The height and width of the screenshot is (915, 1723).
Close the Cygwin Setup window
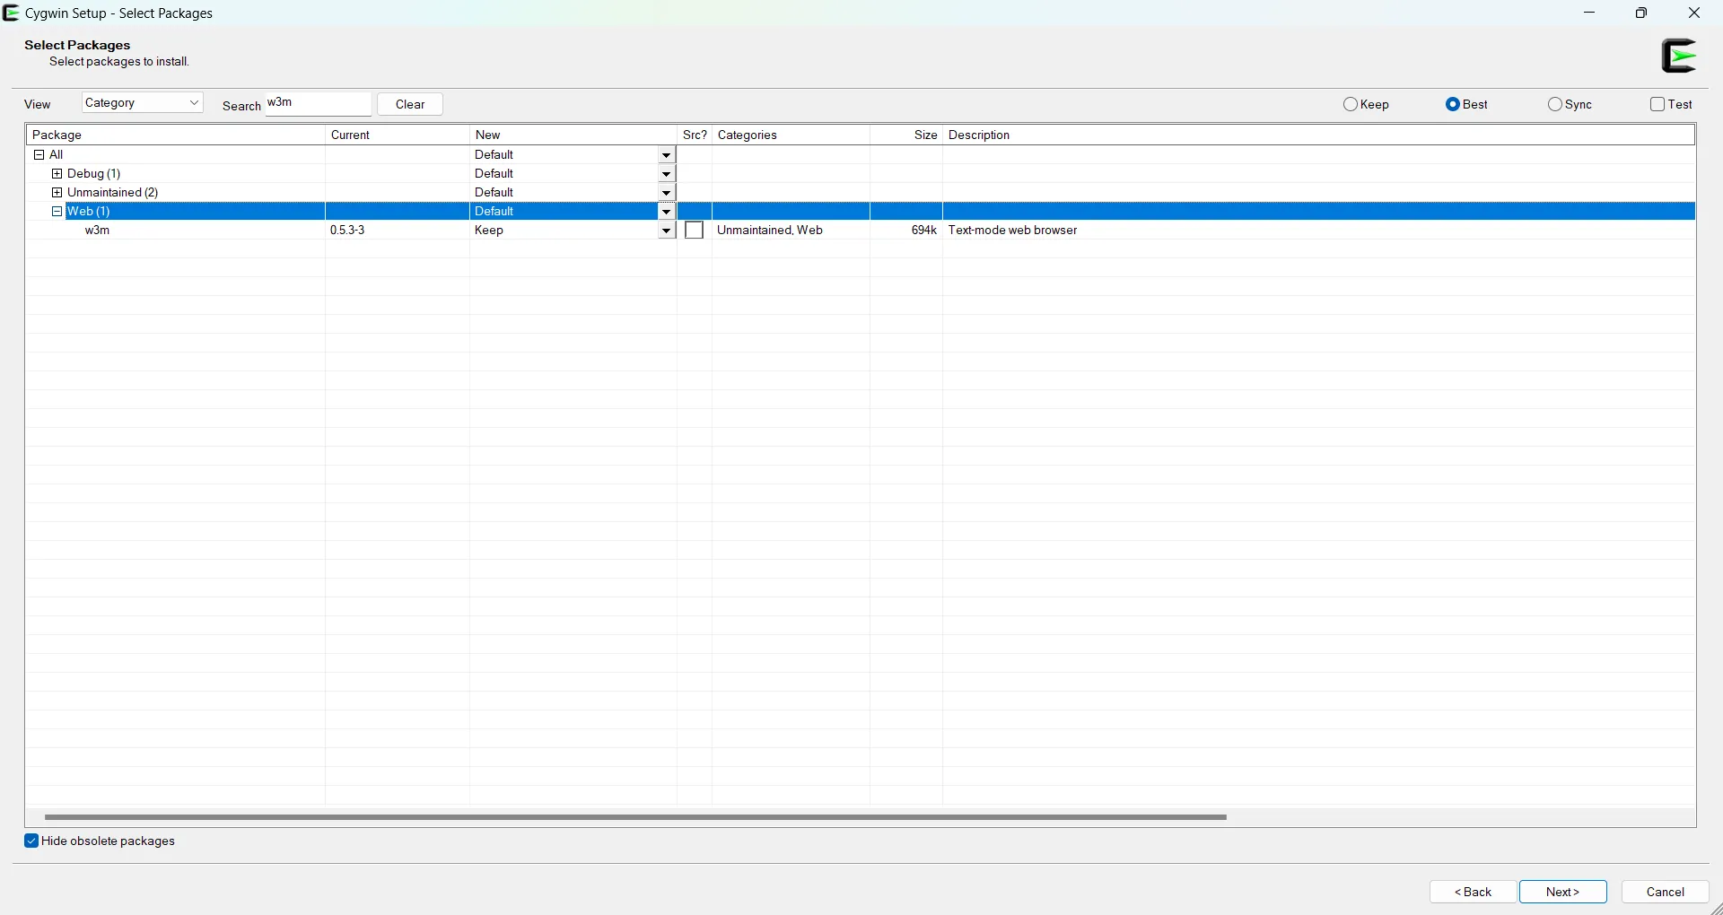pos(1694,13)
